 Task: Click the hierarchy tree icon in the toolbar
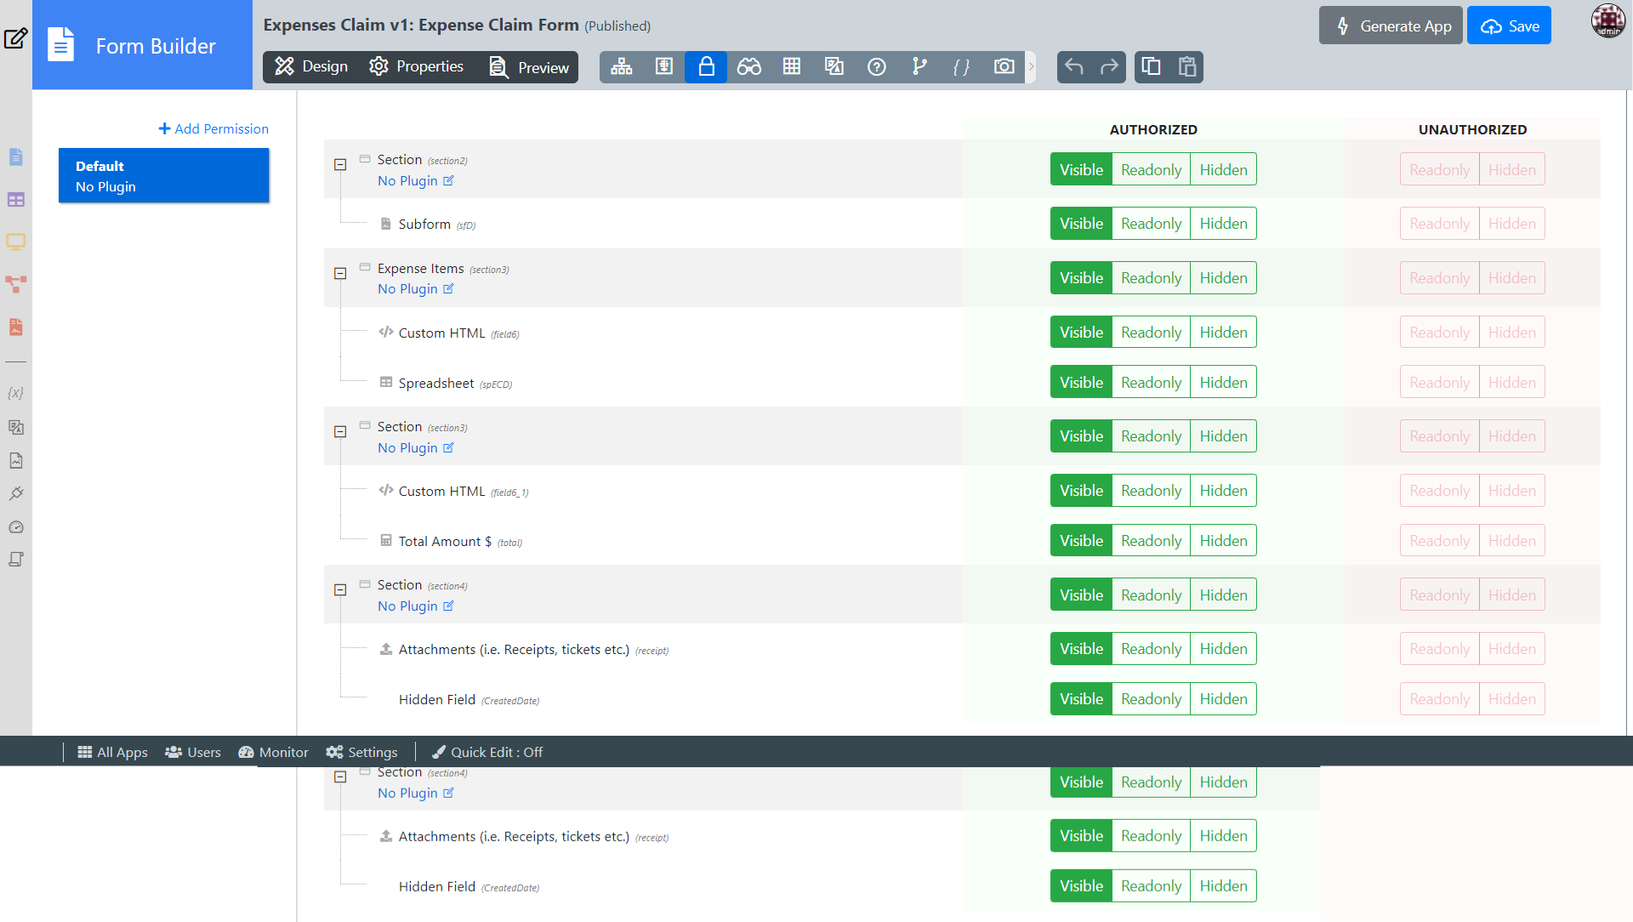click(x=621, y=66)
